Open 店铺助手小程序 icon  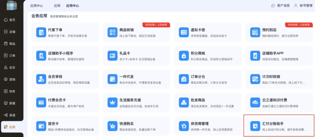click(x=41, y=56)
